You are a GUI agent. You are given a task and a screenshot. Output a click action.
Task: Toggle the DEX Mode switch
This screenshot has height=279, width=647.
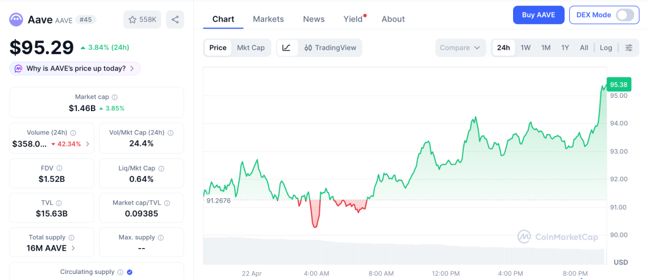click(624, 15)
